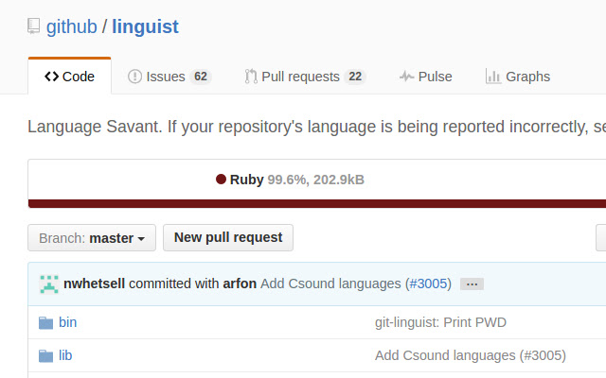Viewport: 606px width, 378px height.
Task: Open the github owner link
Action: (x=72, y=26)
